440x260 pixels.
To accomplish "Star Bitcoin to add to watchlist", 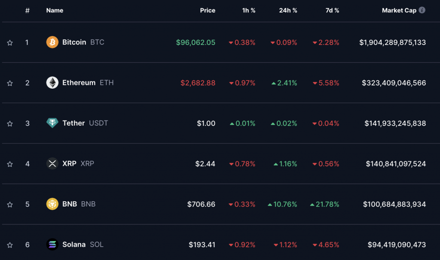I will pyautogui.click(x=10, y=42).
